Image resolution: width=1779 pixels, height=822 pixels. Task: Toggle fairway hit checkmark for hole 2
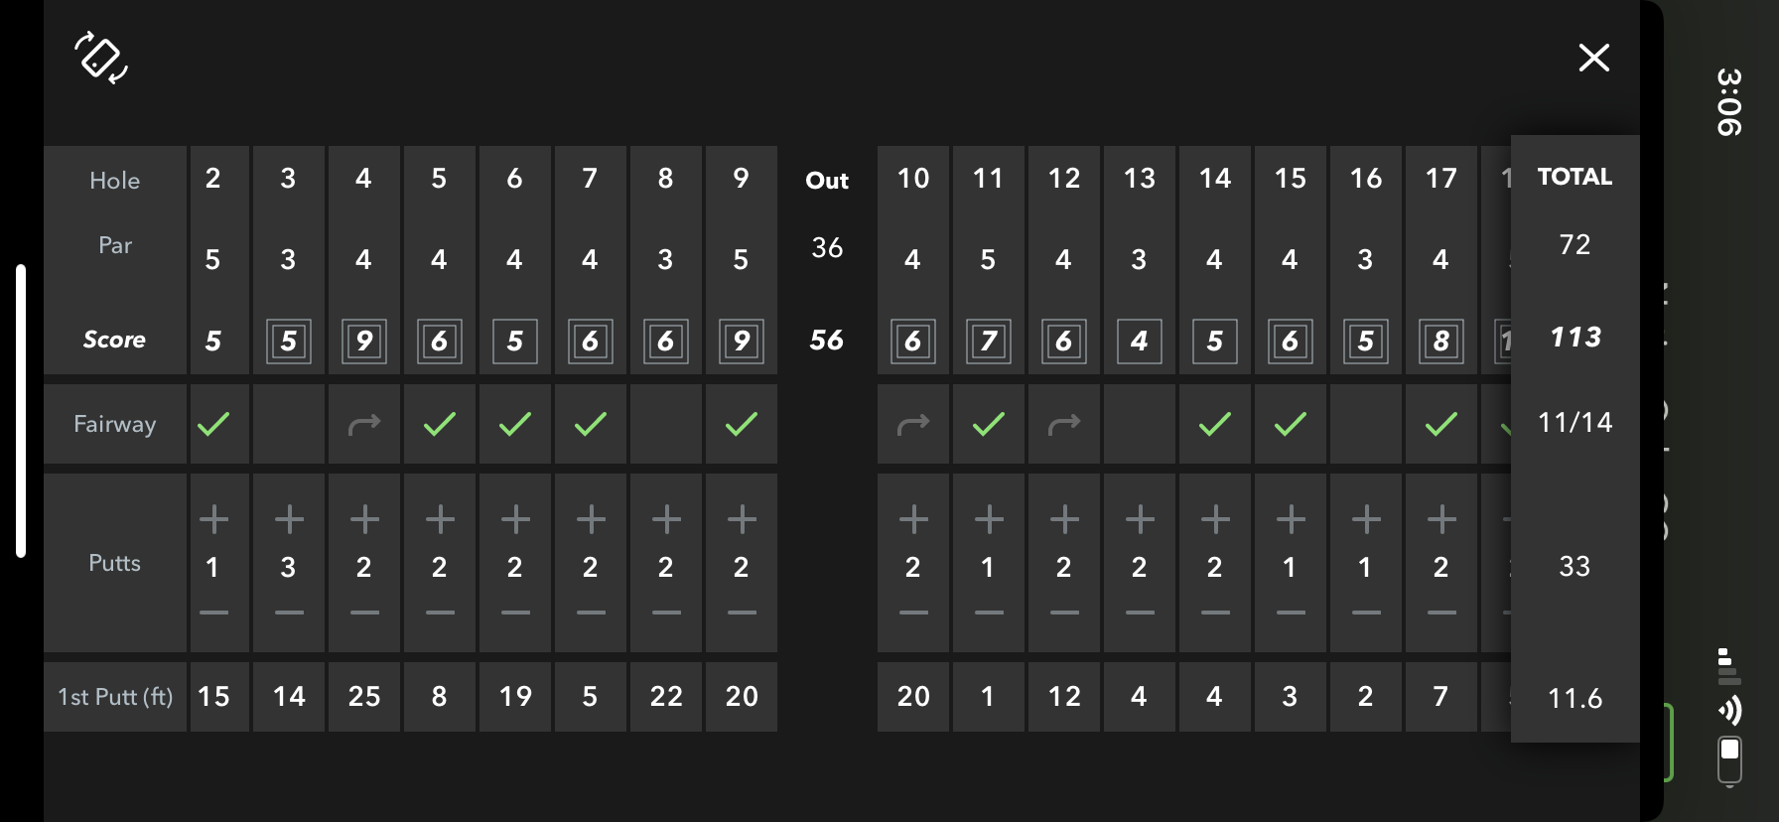(x=213, y=424)
